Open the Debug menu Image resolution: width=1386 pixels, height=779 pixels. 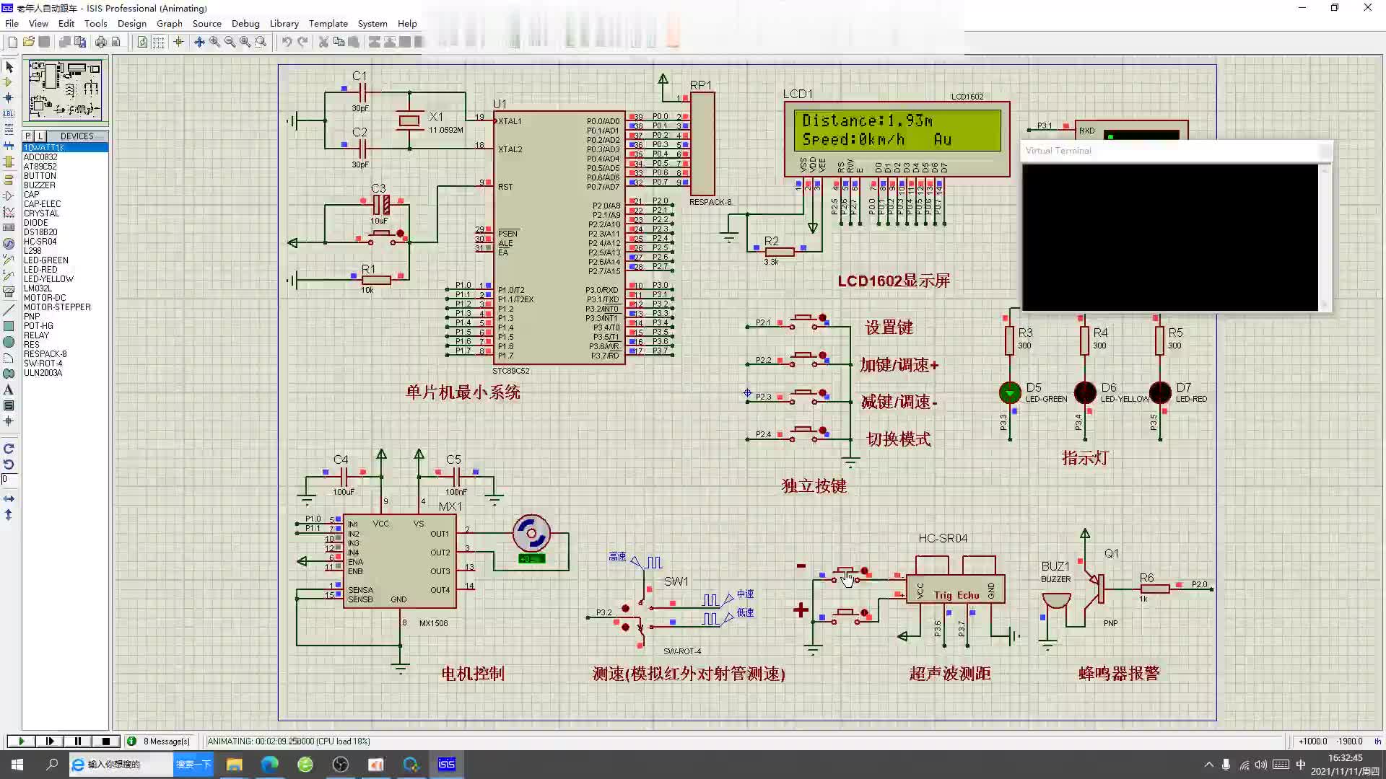[x=245, y=23]
